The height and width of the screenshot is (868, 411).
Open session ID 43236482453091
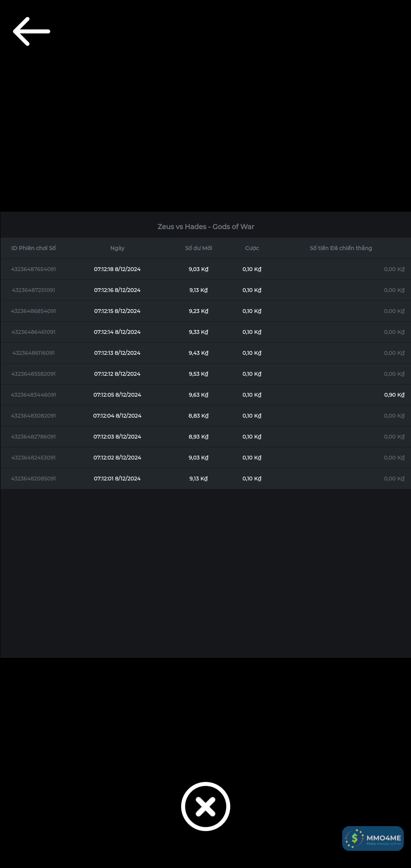coord(33,458)
